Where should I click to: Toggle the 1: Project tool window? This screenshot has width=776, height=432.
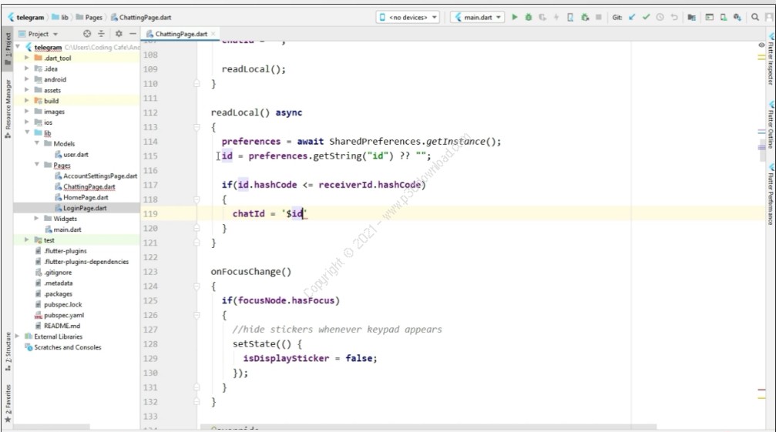(8, 49)
